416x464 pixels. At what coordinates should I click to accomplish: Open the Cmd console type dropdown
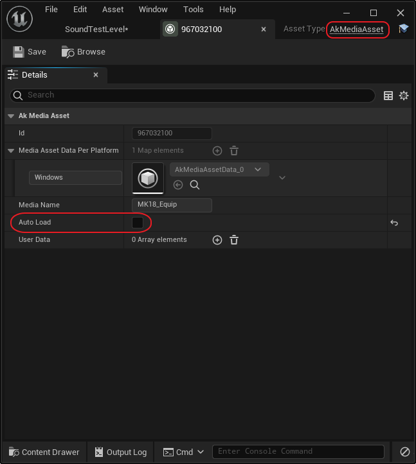(x=184, y=452)
